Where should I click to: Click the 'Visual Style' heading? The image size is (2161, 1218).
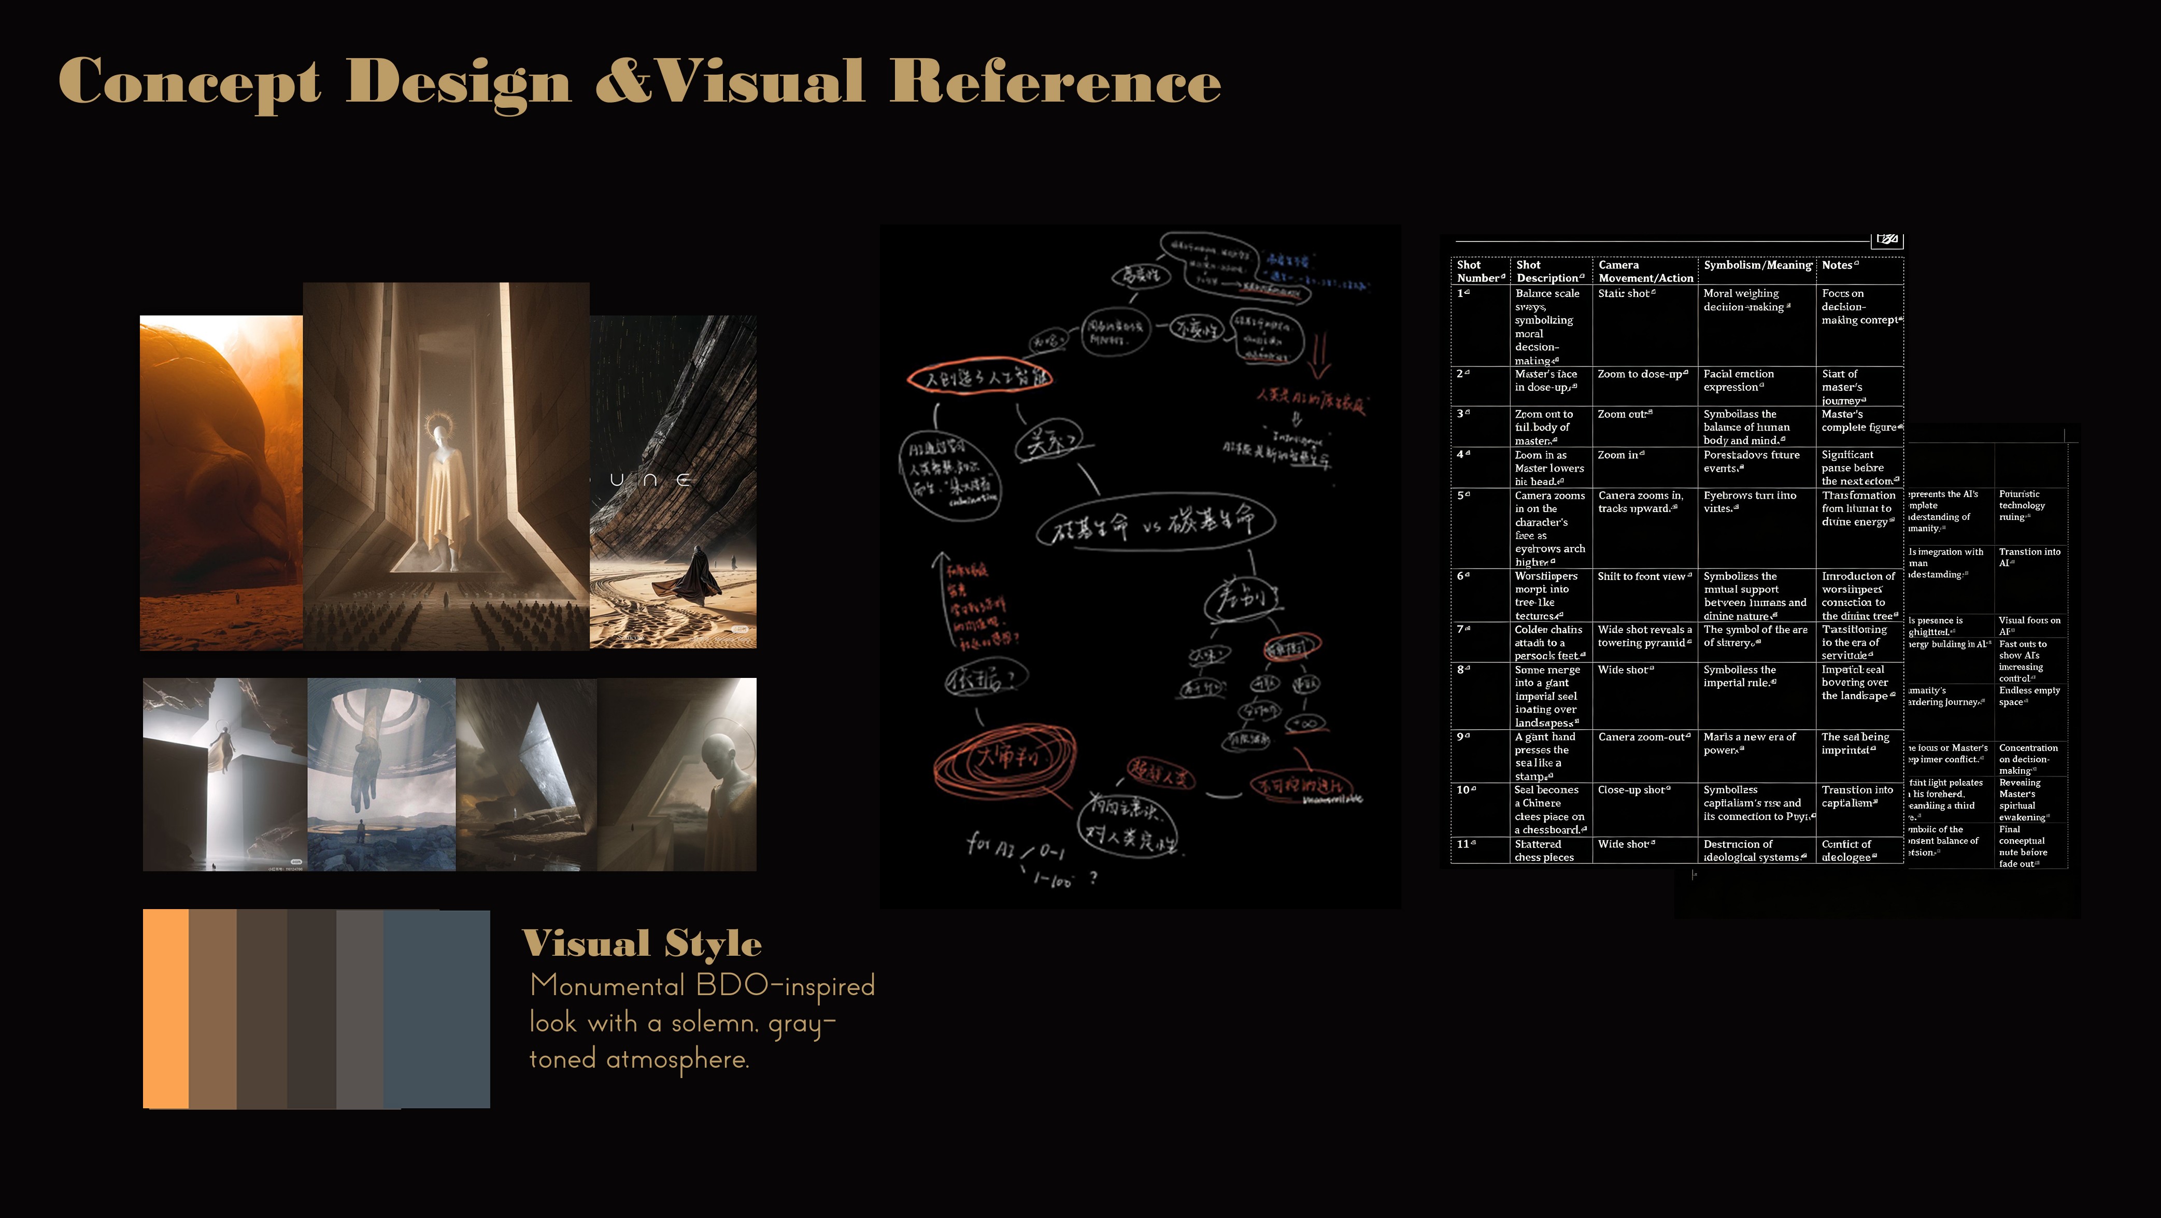pyautogui.click(x=642, y=944)
